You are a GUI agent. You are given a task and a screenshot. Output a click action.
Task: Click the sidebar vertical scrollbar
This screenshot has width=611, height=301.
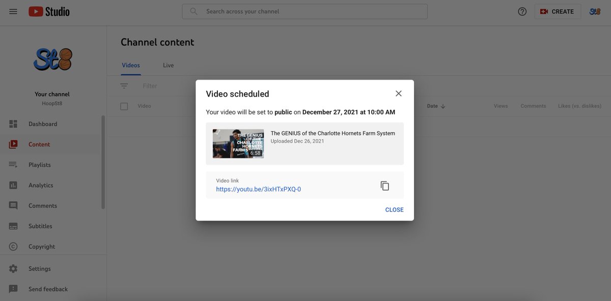pyautogui.click(x=103, y=163)
